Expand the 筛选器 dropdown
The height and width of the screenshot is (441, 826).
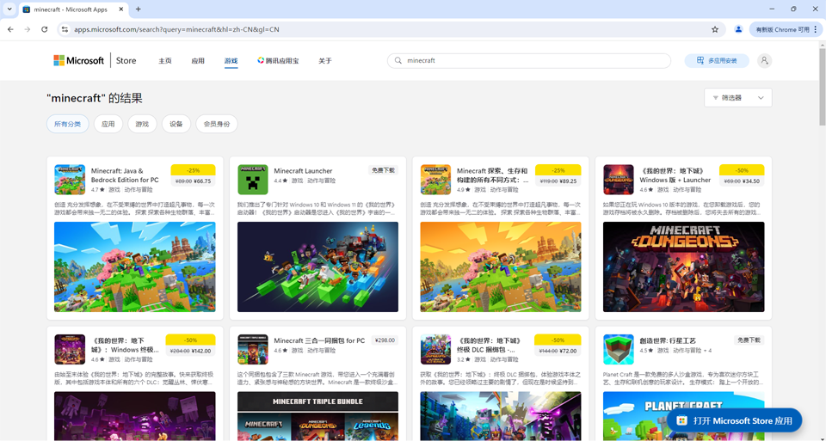coord(737,98)
